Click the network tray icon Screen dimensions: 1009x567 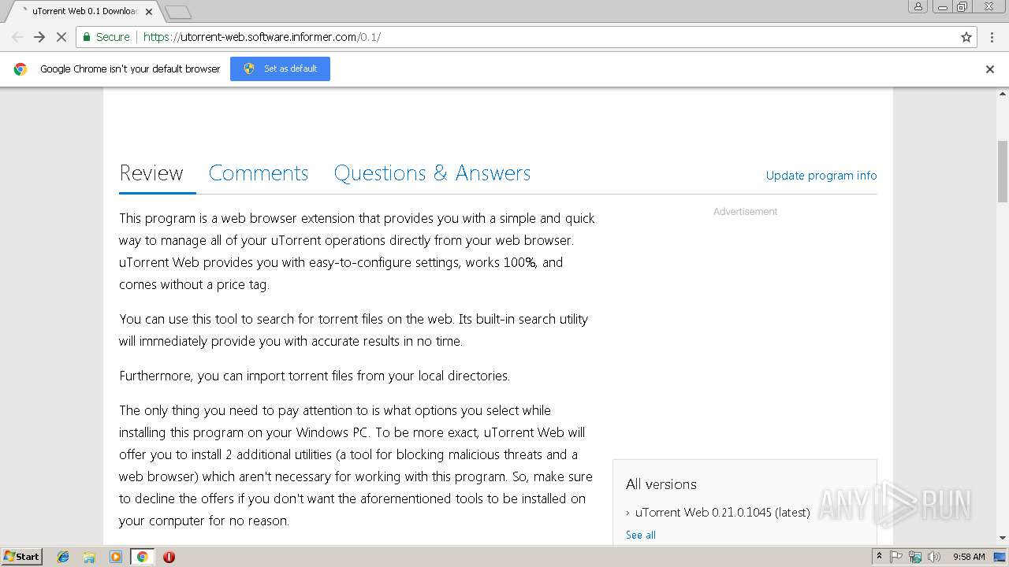coord(915,557)
